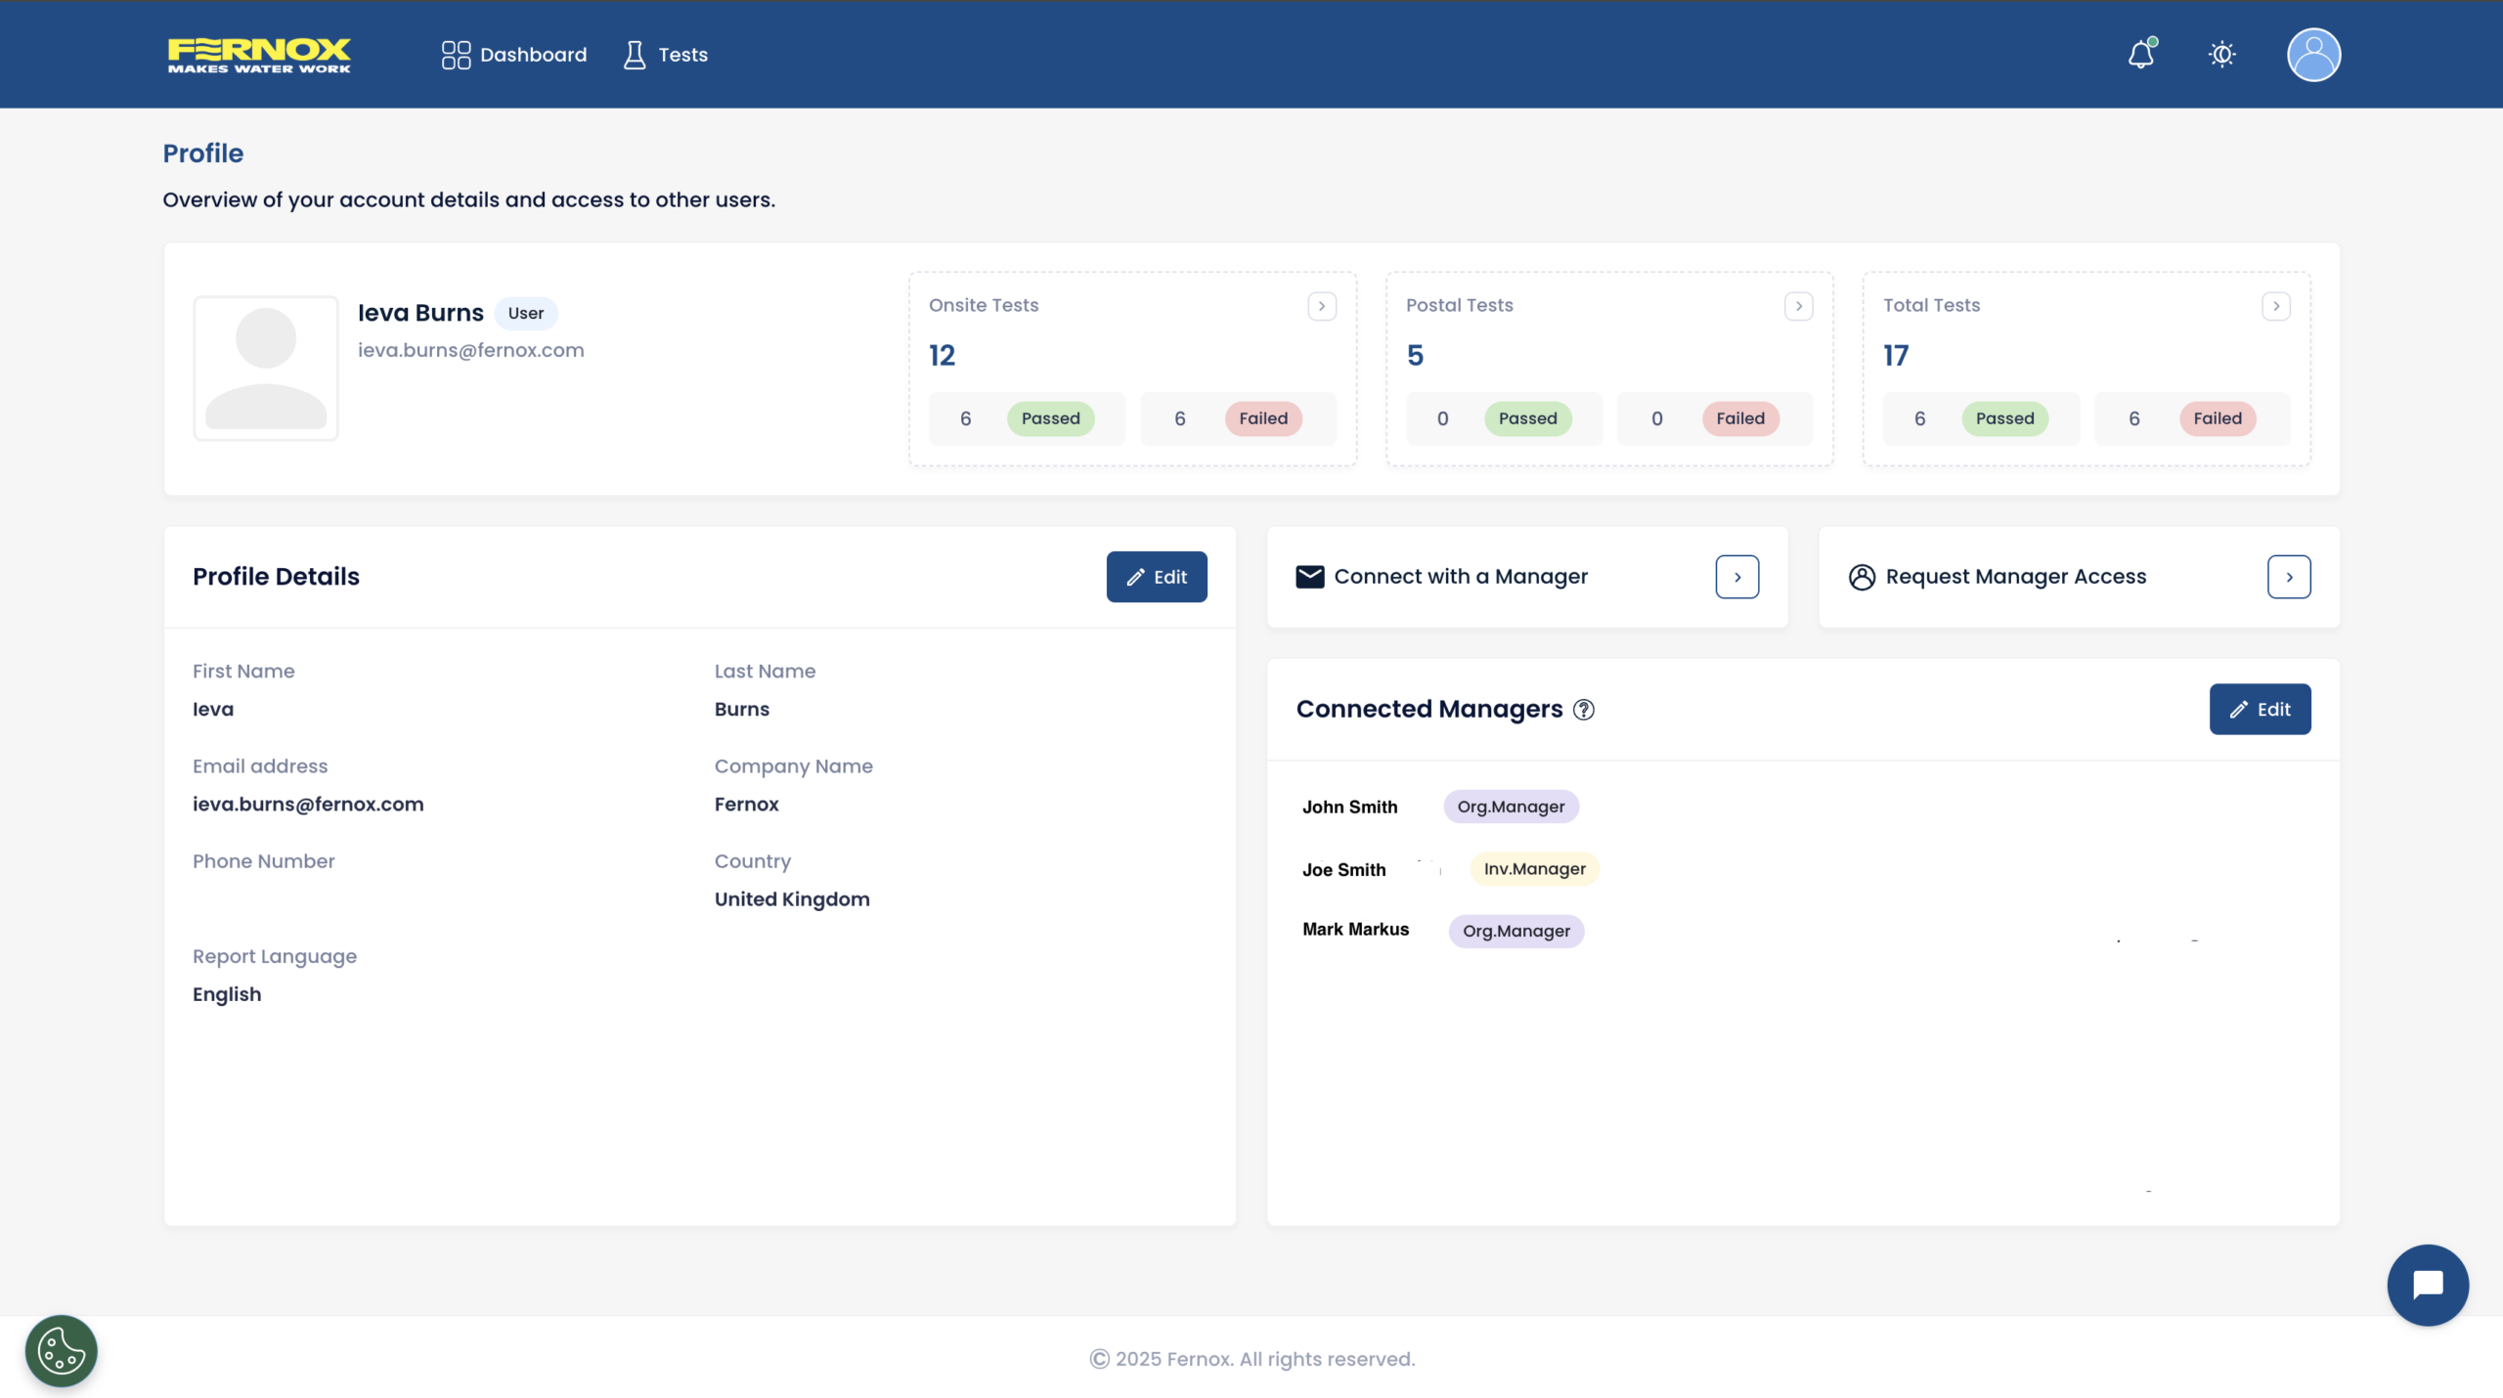Open Request Manager Access arrow button
Screen dimensions: 2503x1398
[x=2288, y=577]
